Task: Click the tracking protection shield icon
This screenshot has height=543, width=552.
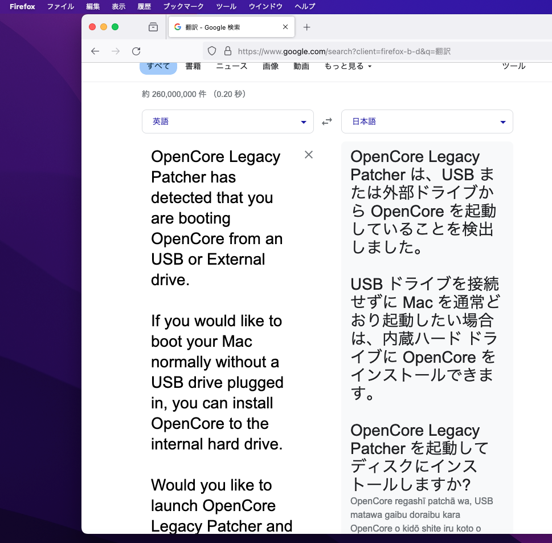Action: (211, 51)
